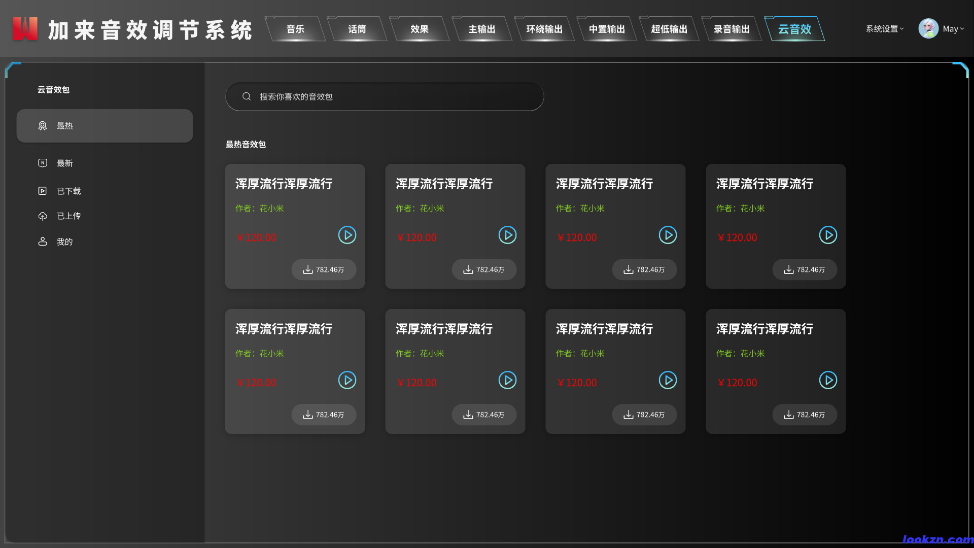The width and height of the screenshot is (974, 548).
Task: Click the 最新 icon in the sidebar
Action: coord(43,163)
